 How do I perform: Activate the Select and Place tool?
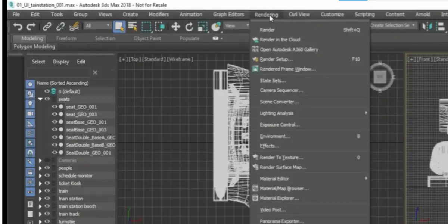pos(215,26)
